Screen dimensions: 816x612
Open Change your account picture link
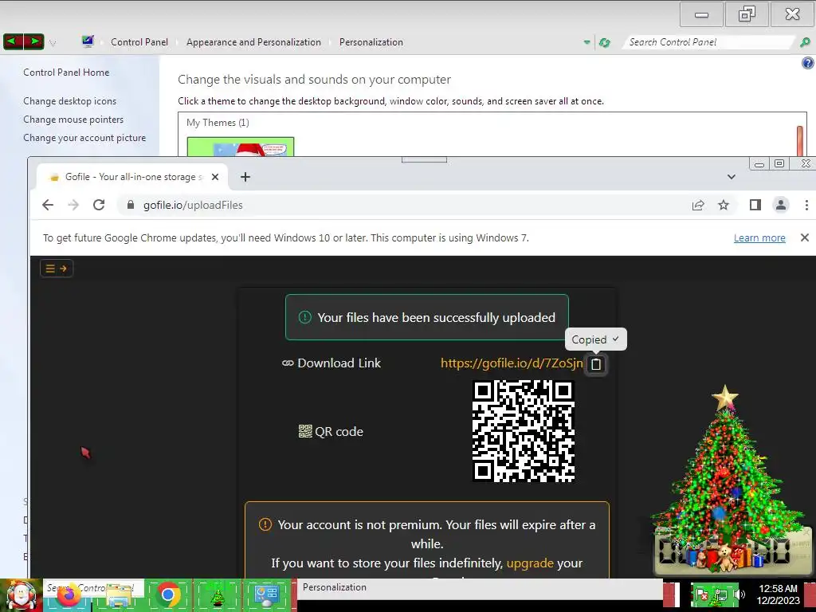(x=84, y=138)
